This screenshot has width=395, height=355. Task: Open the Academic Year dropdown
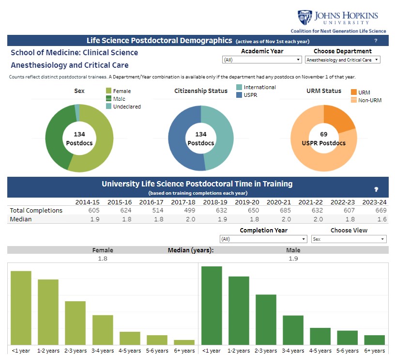click(262, 60)
